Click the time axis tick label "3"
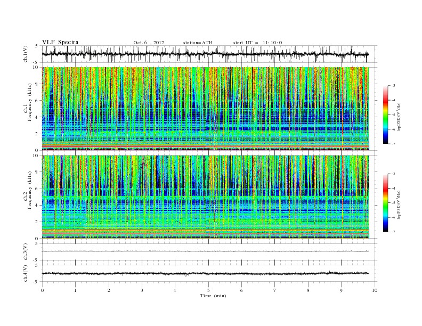Image resolution: width=422 pixels, height=326 pixels. [142, 290]
